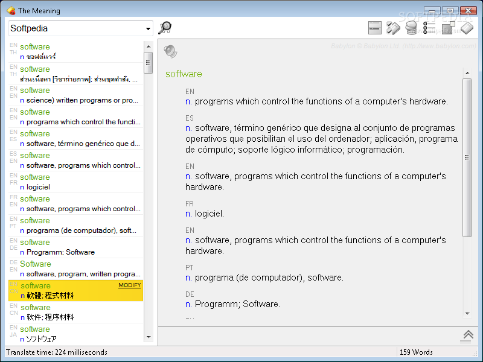Viewport: 483px width, 362px height.
Task: Click the double chevron collapse icon
Action: pos(469,336)
